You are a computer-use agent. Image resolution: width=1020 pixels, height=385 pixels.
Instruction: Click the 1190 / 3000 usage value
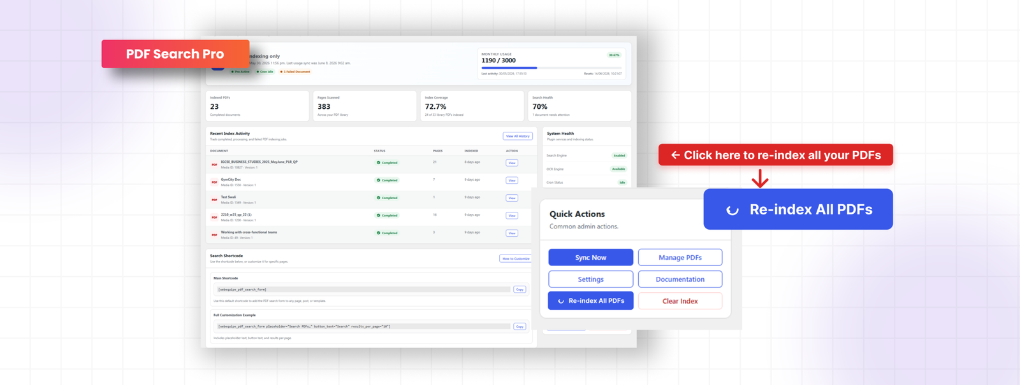point(499,60)
